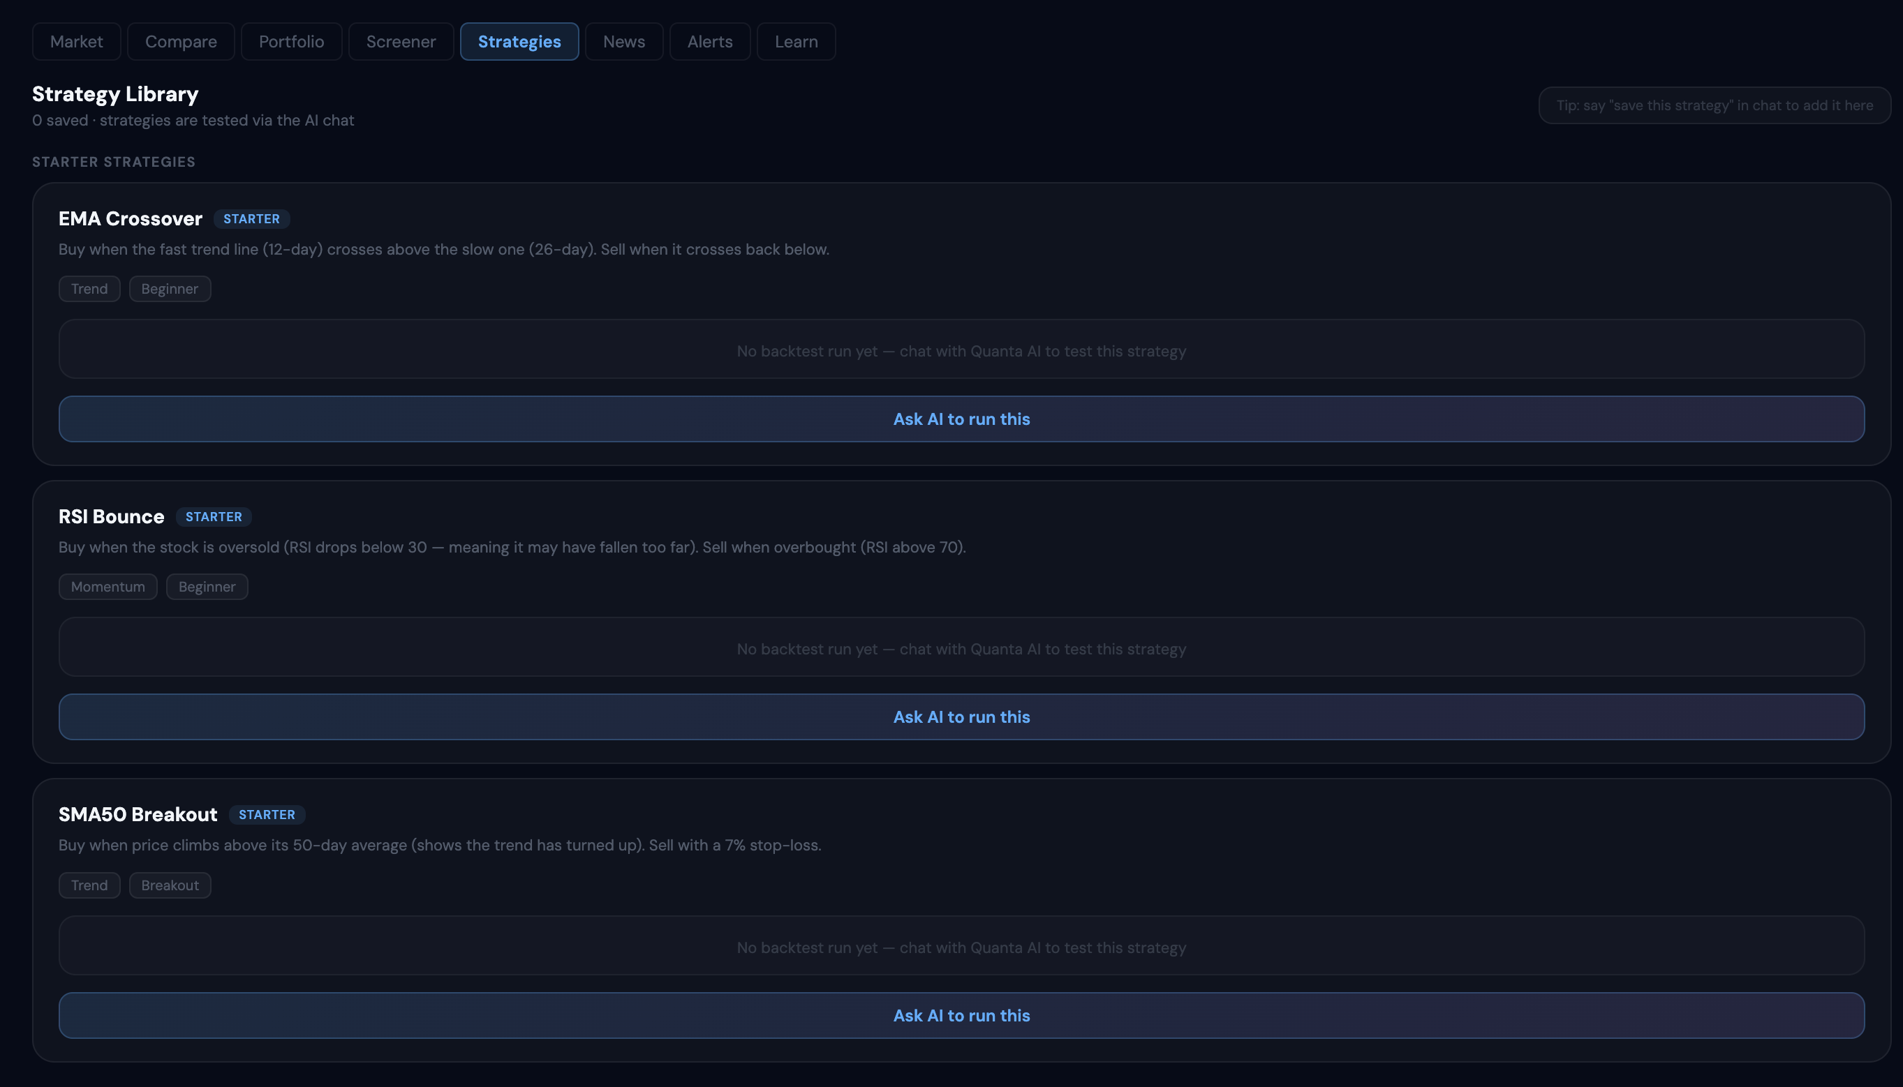Click the Trend tag on EMA Crossover
This screenshot has height=1087, width=1903.
89,289
